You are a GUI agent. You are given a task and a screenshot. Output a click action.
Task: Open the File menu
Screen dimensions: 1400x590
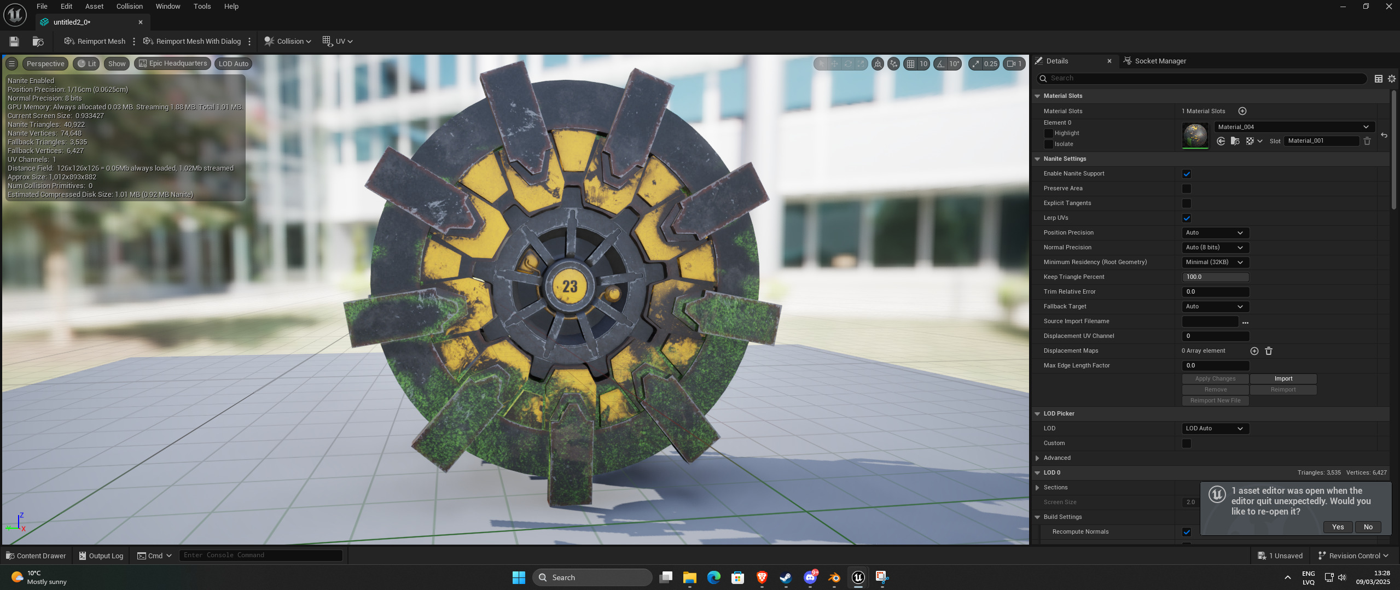coord(42,7)
